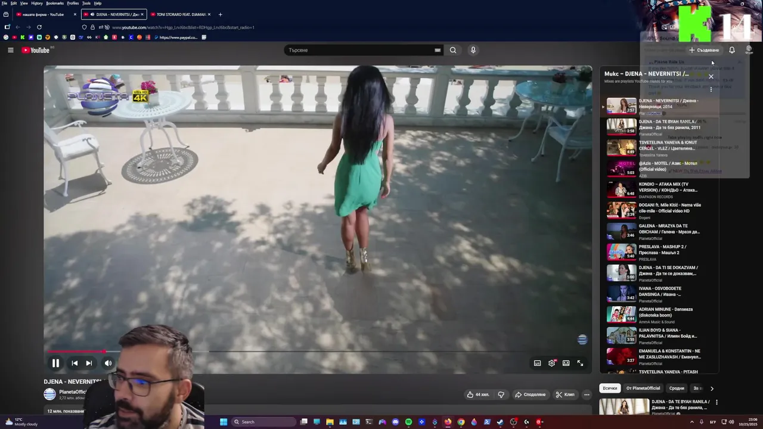Open the Tools menu

click(x=86, y=3)
